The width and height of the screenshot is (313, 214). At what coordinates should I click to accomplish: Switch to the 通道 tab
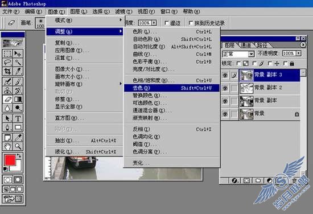pyautogui.click(x=246, y=45)
